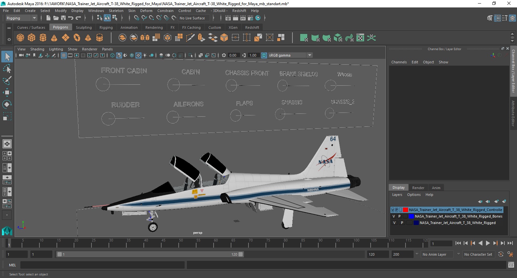517x278 pixels.
Task: Activate the Paint selection tool
Action: point(7,80)
